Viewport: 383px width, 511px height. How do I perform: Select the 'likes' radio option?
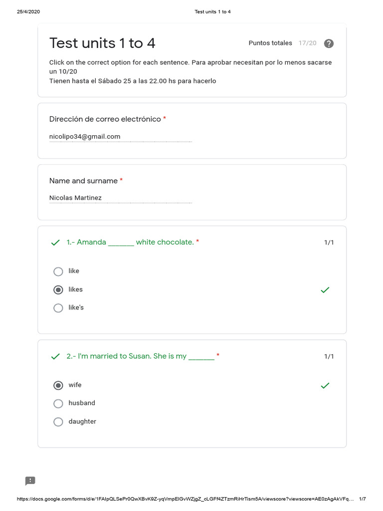[x=58, y=289]
